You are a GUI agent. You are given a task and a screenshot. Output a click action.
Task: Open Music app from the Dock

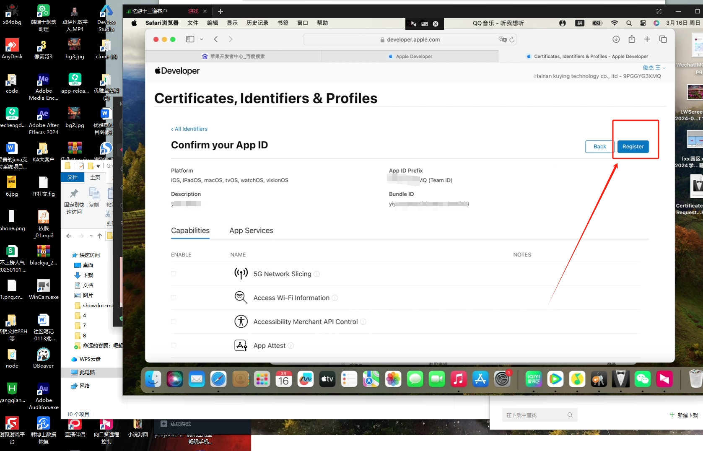(x=459, y=379)
